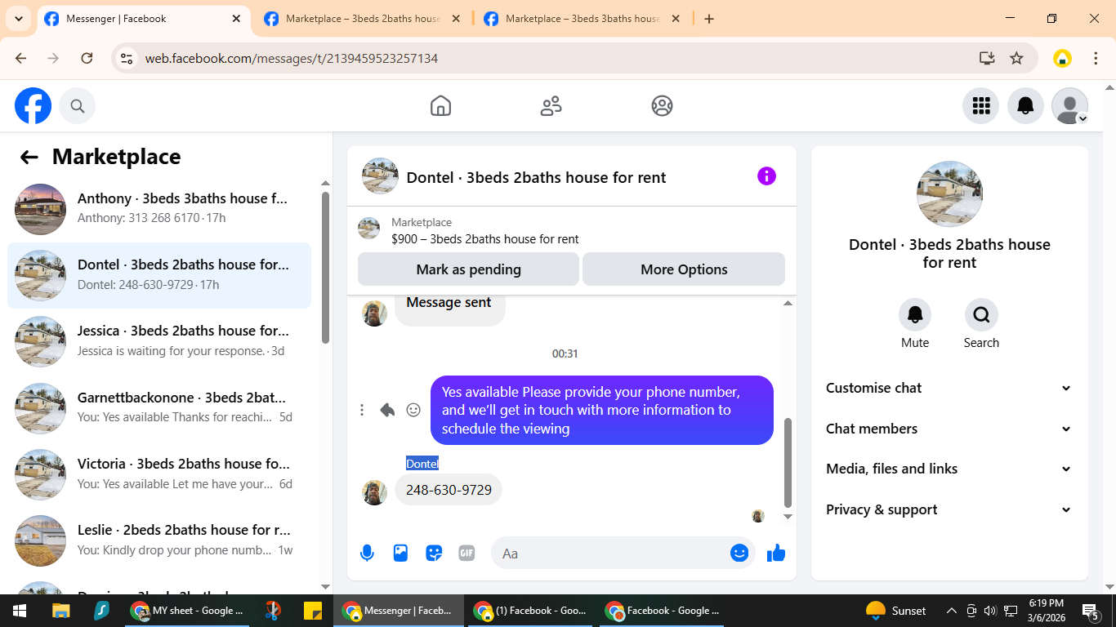Open taskbar clock 6:19 PM
Viewport: 1116px width, 627px height.
pos(1046,611)
